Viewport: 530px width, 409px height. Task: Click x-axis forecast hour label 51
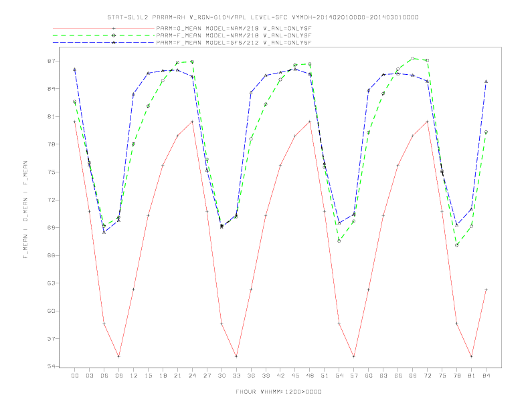click(x=325, y=376)
